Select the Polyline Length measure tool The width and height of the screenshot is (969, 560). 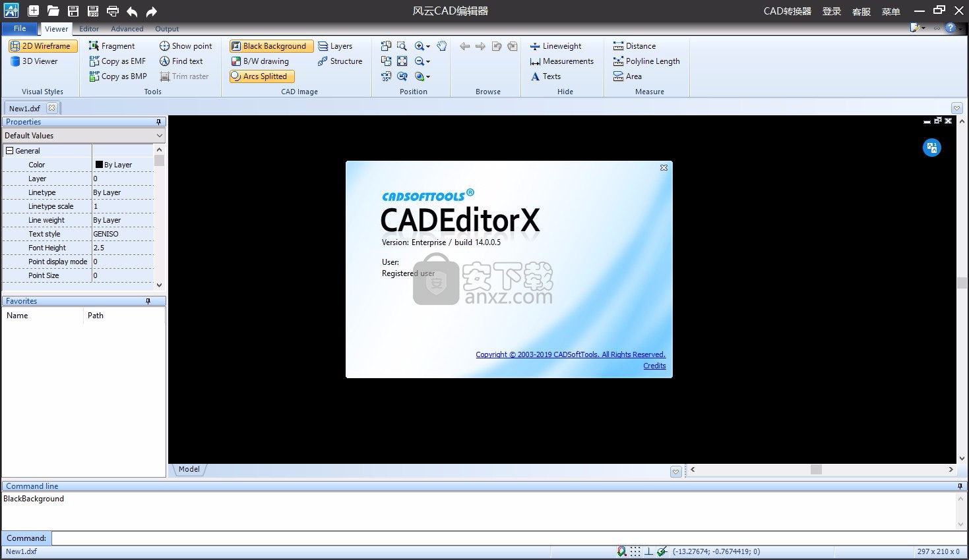pyautogui.click(x=646, y=61)
